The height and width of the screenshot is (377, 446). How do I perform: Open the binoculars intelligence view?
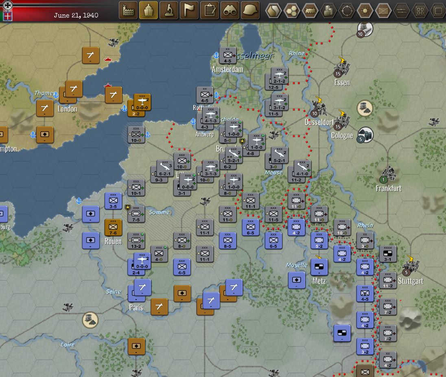click(230, 11)
